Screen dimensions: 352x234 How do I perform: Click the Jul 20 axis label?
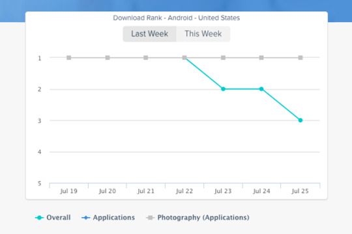pyautogui.click(x=108, y=191)
